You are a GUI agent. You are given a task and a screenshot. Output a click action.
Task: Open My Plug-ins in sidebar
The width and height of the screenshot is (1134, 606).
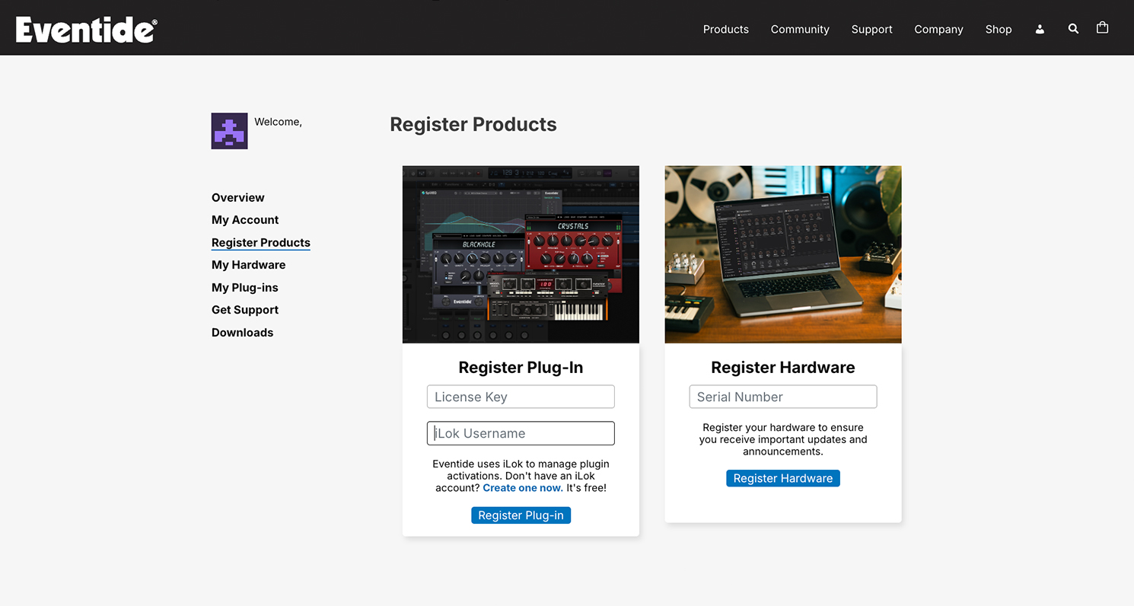[244, 288]
